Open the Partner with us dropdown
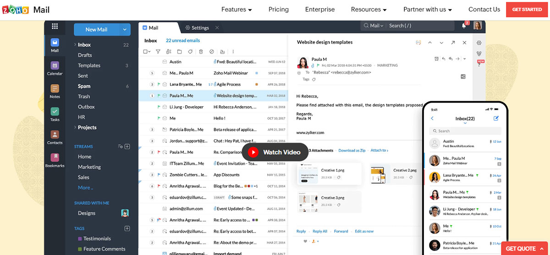 pos(428,9)
